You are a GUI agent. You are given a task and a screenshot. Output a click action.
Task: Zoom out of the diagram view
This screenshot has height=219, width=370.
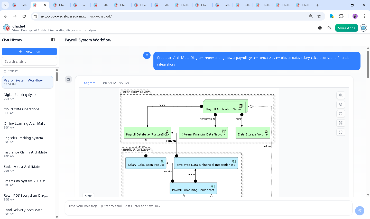tap(341, 104)
